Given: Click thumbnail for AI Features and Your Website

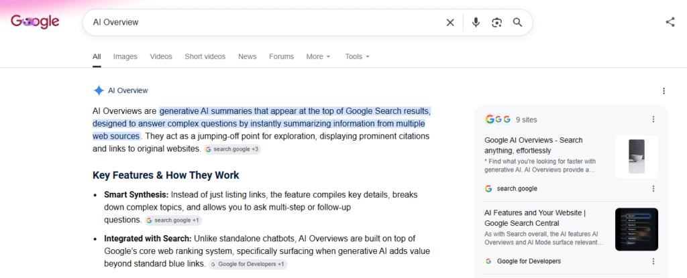Looking at the screenshot, I should 636,229.
